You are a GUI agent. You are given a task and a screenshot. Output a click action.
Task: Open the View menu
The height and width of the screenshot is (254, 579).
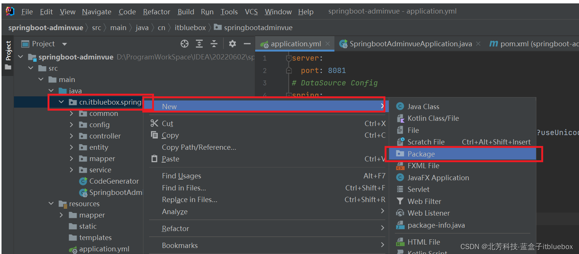[x=68, y=12]
